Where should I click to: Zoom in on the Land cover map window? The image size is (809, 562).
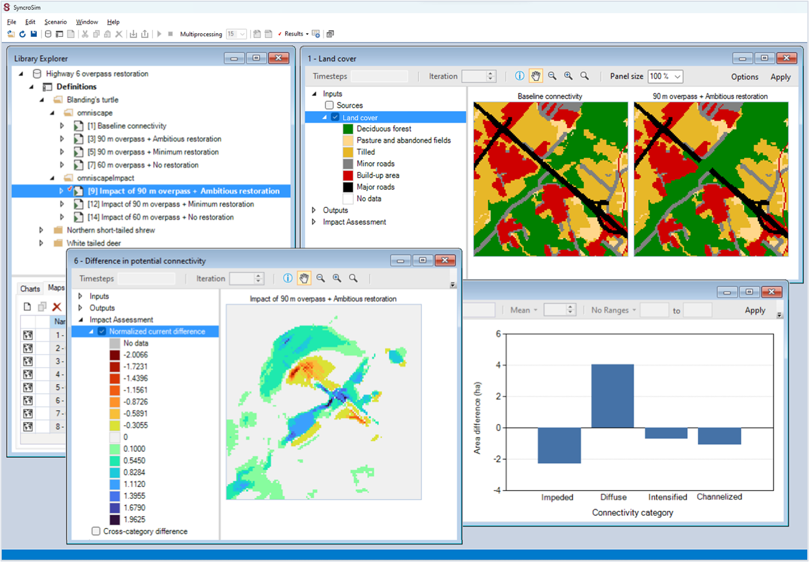coord(568,76)
